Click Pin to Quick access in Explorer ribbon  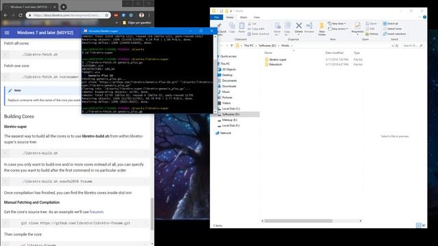[222, 29]
